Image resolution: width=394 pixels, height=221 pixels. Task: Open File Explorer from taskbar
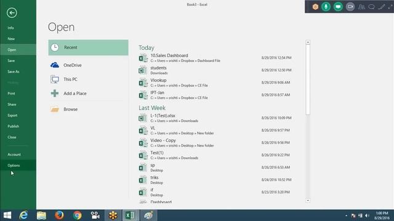pos(41,215)
